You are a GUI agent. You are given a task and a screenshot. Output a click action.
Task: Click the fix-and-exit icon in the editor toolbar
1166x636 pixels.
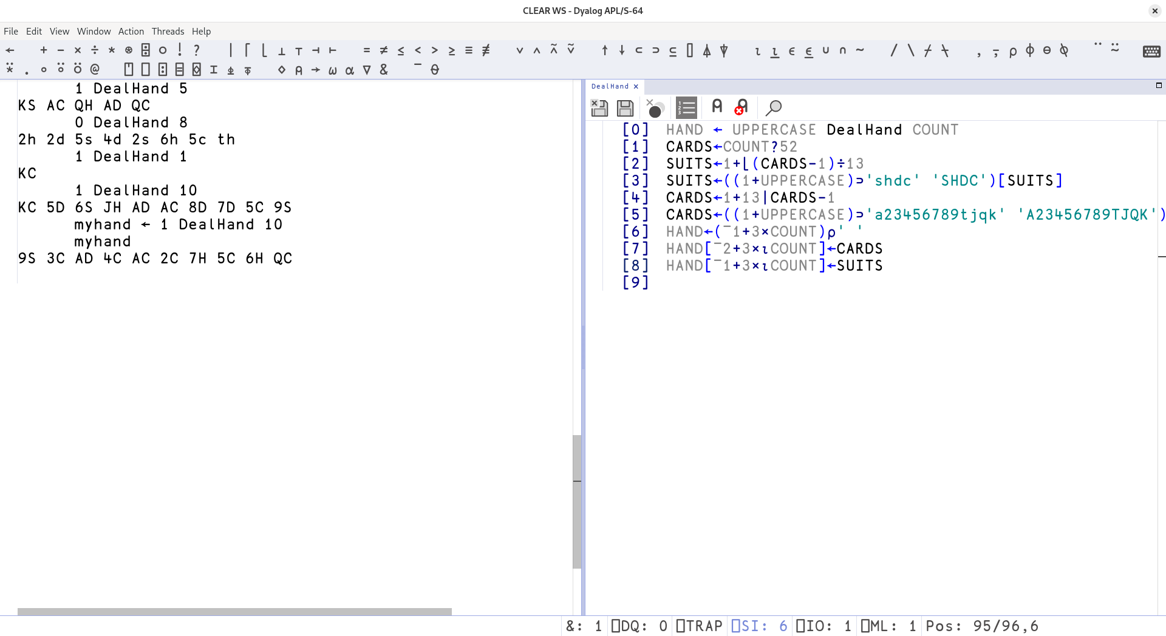(599, 108)
